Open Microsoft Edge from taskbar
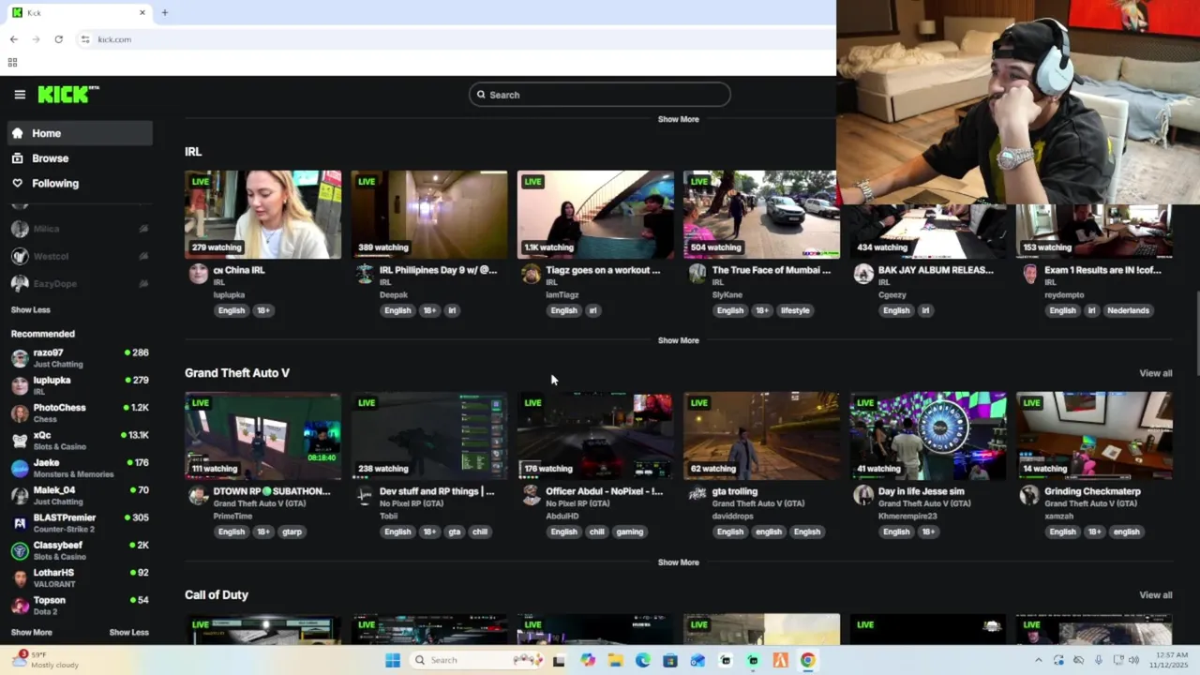Viewport: 1200px width, 675px height. [642, 660]
